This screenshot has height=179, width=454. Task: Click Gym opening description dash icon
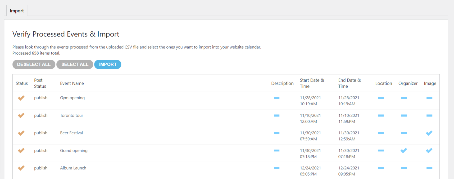click(276, 98)
